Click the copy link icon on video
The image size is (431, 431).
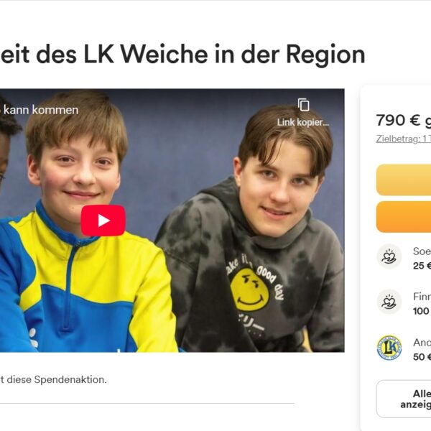(x=303, y=105)
